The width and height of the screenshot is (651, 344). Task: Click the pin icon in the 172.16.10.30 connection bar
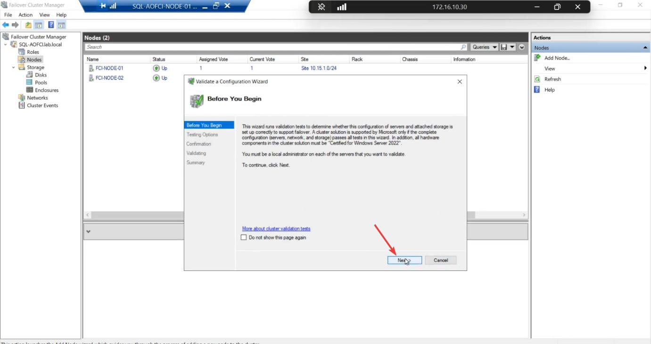(321, 7)
